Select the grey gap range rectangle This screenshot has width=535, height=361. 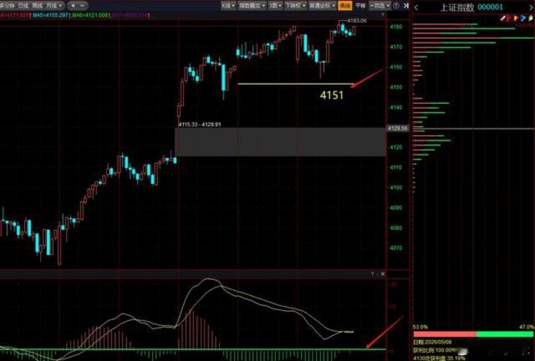pyautogui.click(x=280, y=142)
